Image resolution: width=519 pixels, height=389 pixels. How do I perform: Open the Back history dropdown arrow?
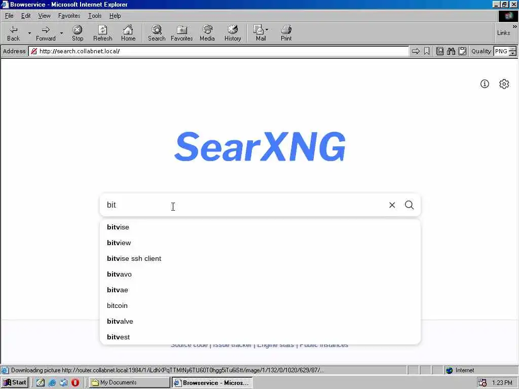[x=29, y=33]
